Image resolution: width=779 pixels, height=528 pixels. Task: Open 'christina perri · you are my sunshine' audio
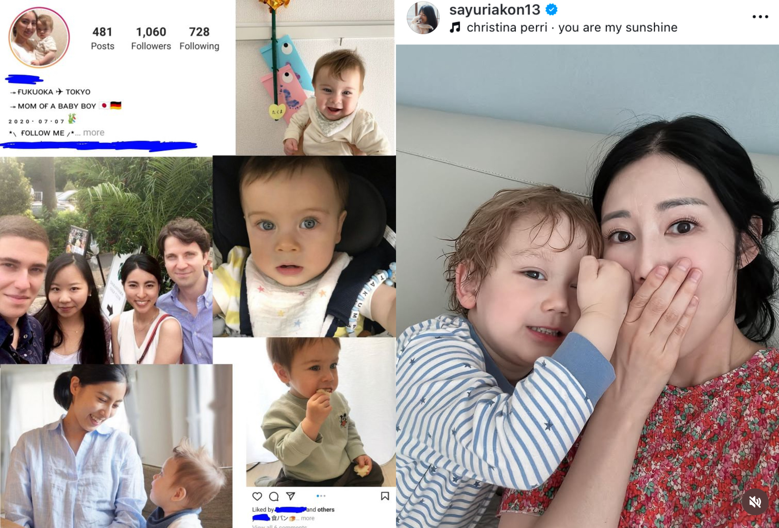click(x=572, y=27)
